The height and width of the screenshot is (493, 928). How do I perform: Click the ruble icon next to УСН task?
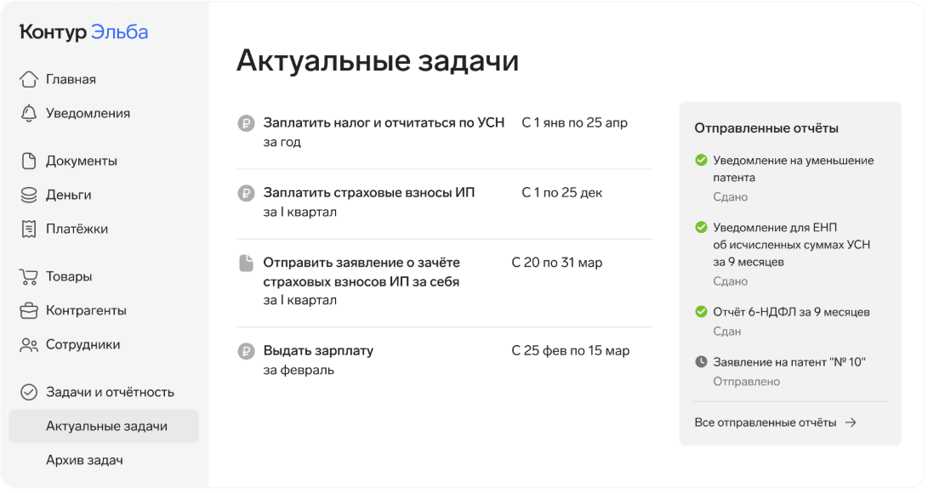pos(246,123)
